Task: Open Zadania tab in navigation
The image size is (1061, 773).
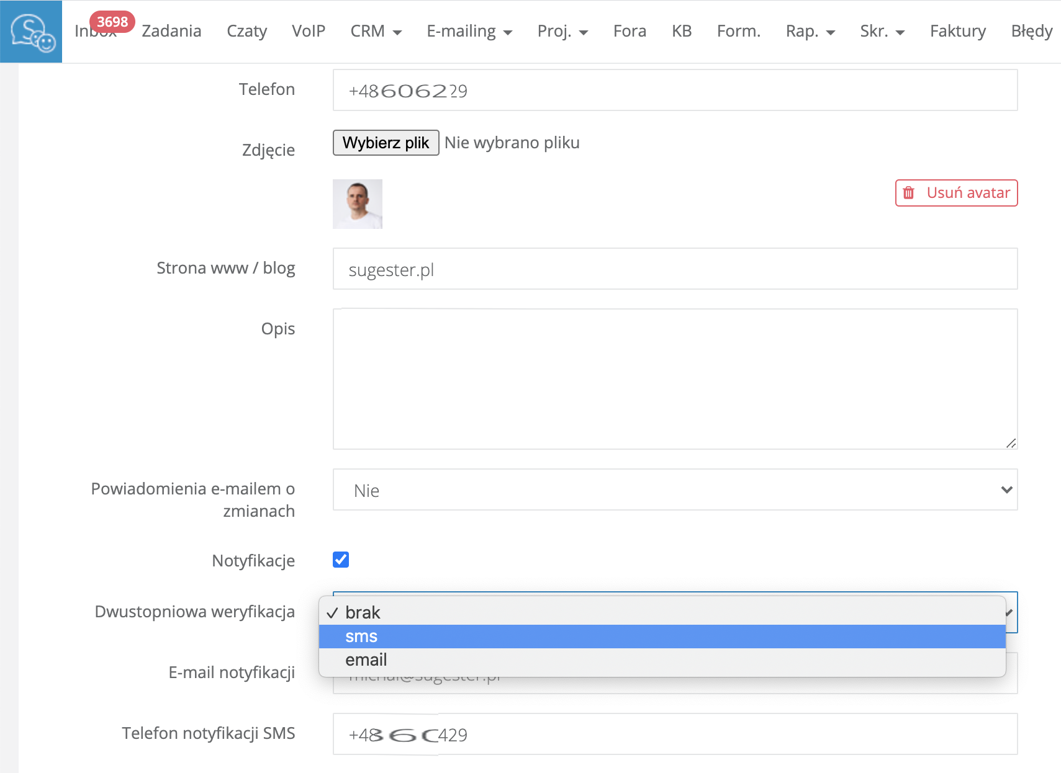Action: tap(171, 31)
